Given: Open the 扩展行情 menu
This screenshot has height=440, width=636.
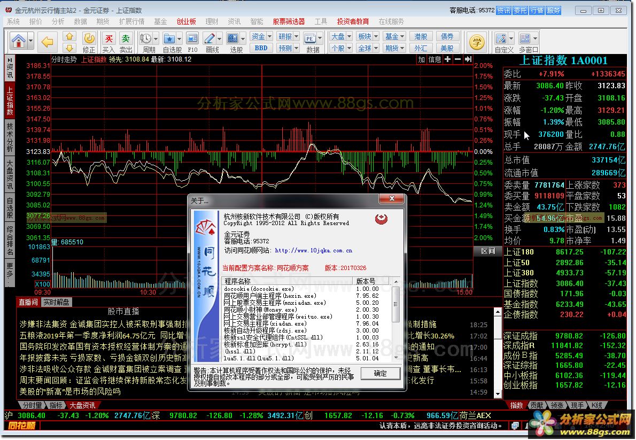Looking at the screenshot, I should click(132, 21).
